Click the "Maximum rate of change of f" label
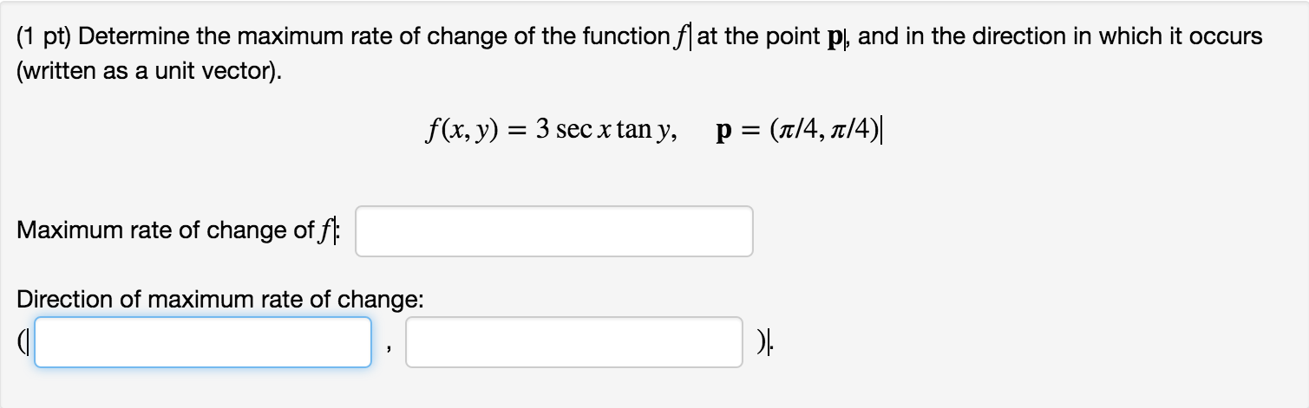The width and height of the screenshot is (1309, 408). click(177, 231)
